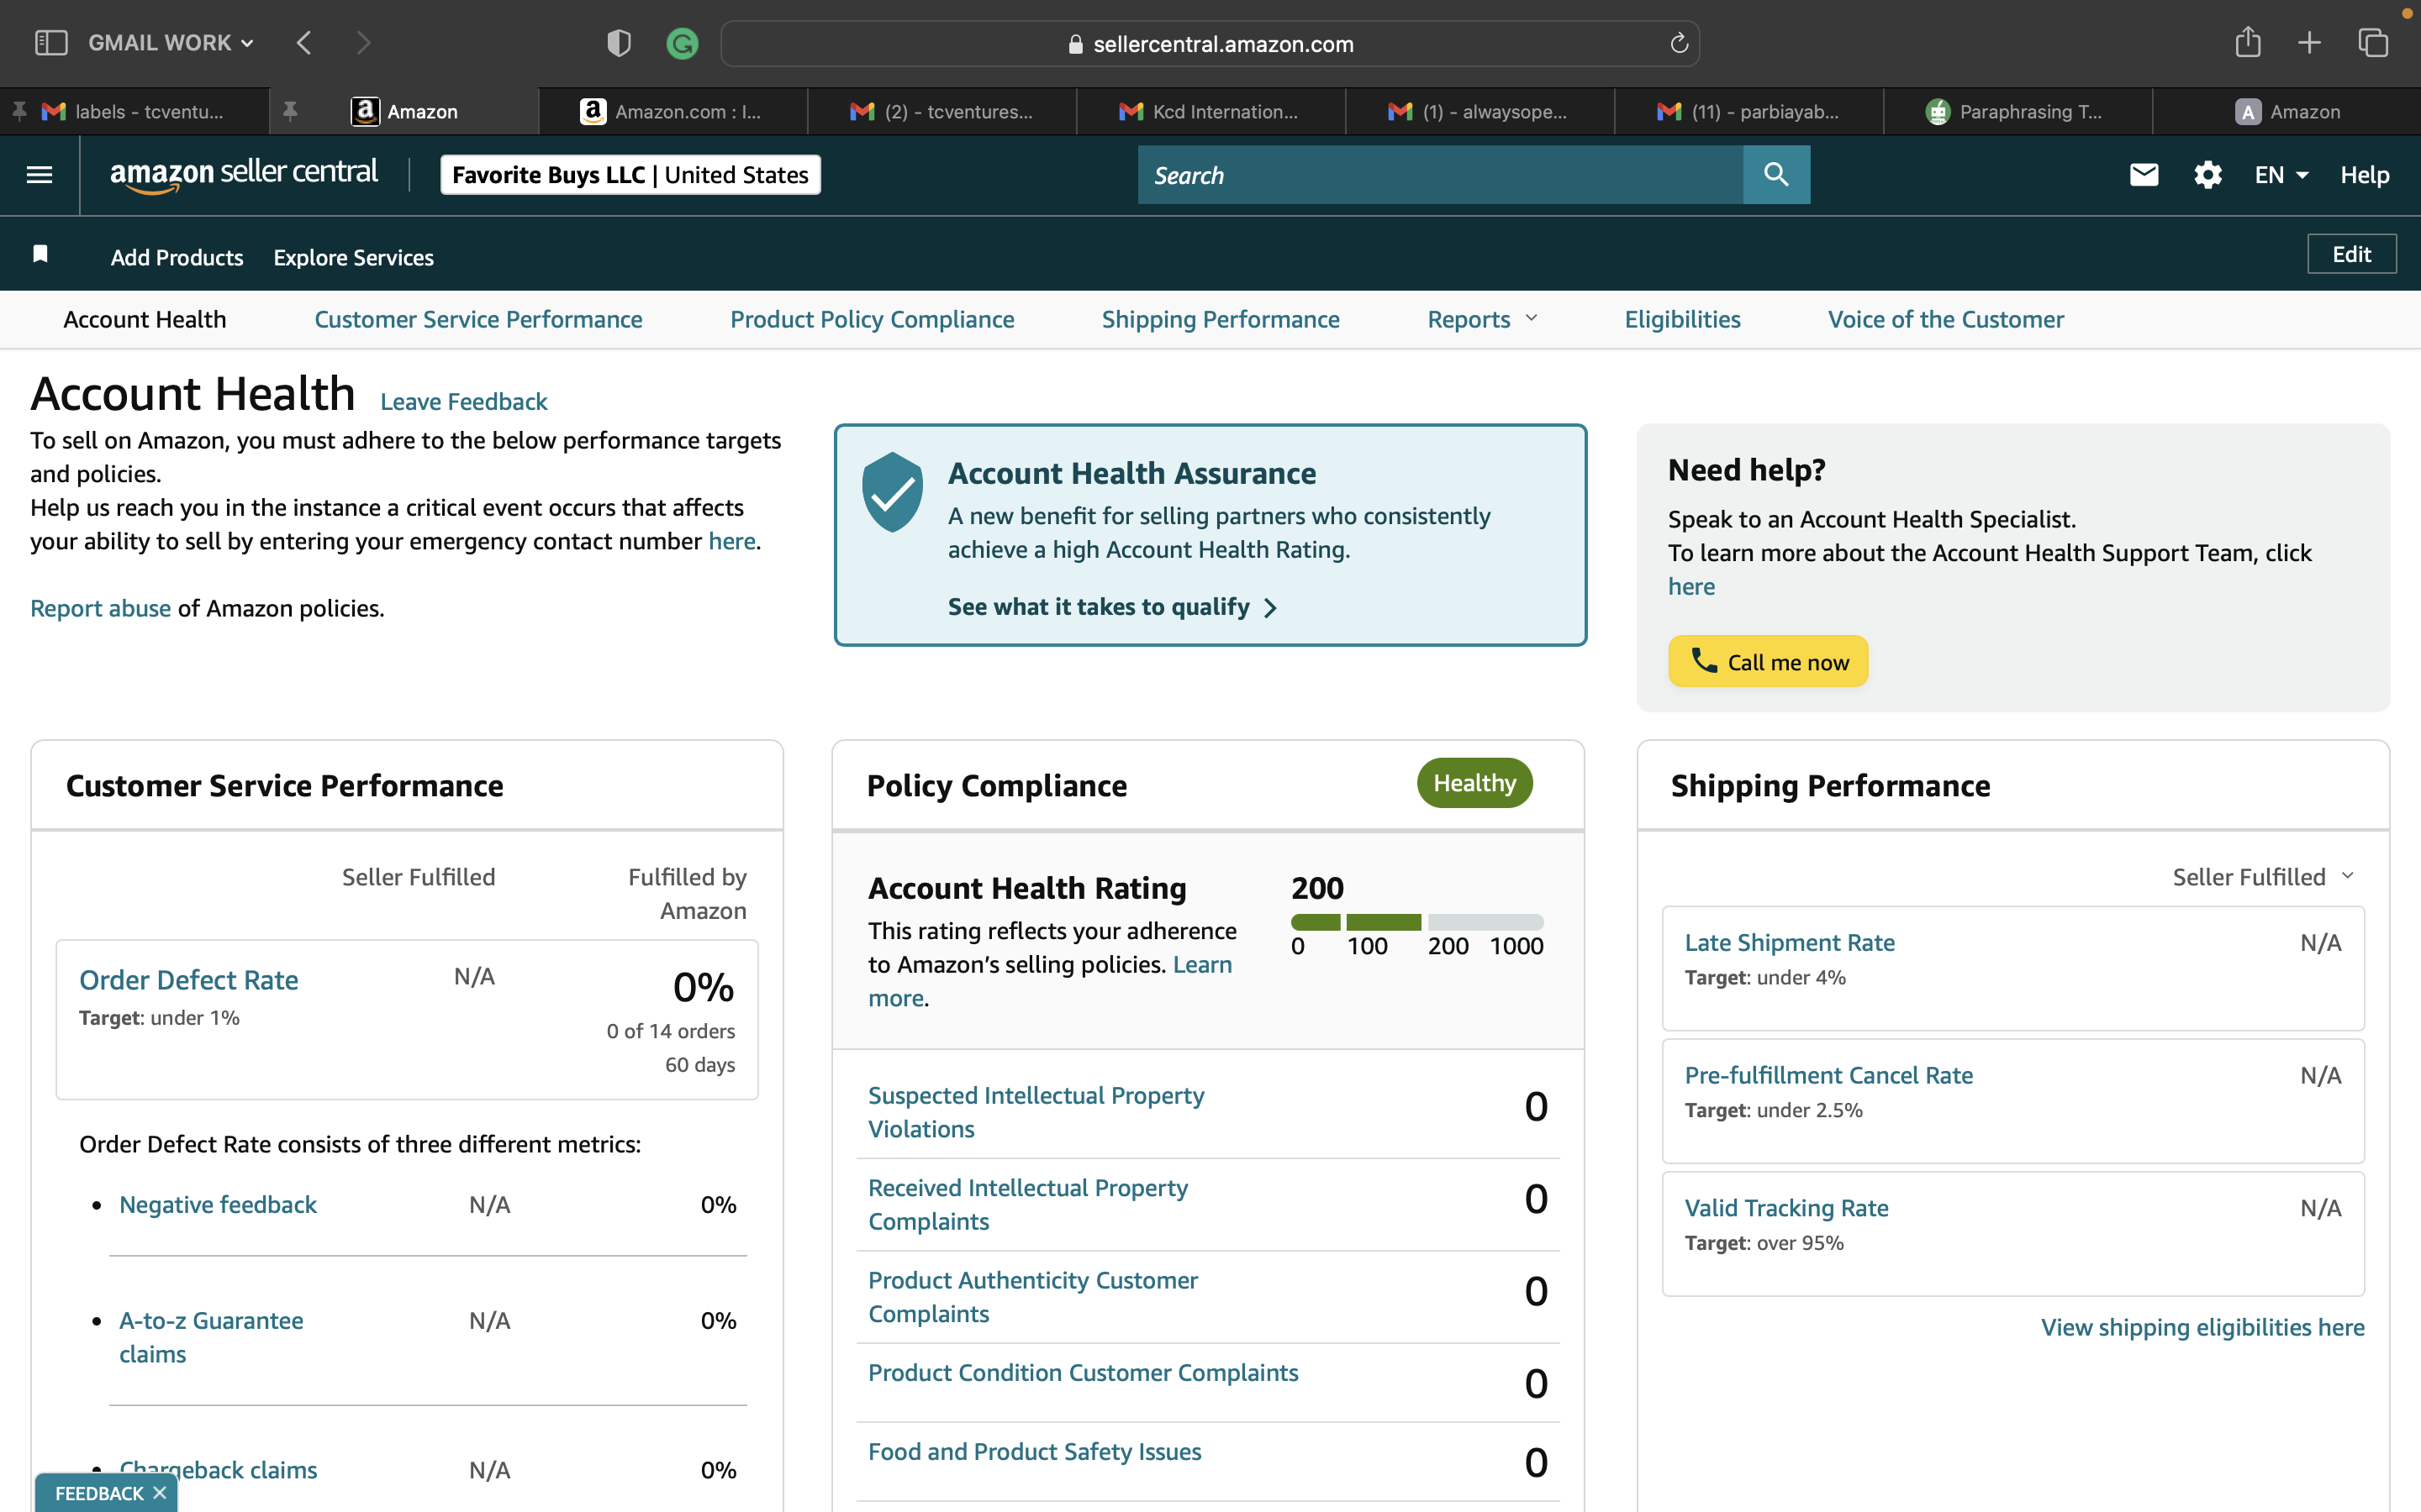Go back with Safari back arrow
Screen dimensions: 2421x1512
304,43
